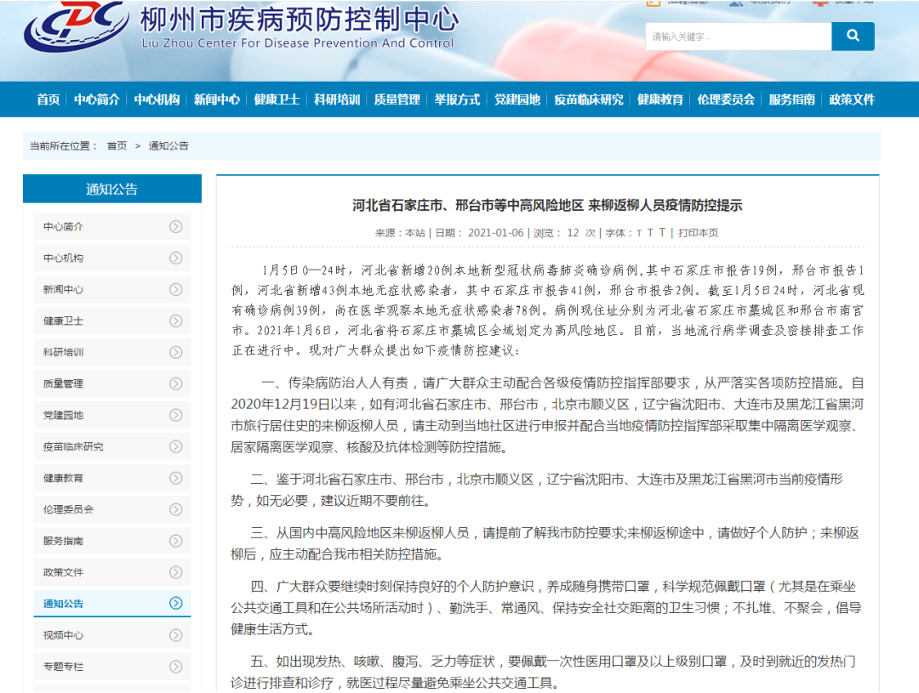
Task: Select the smallest font size T
Action: pyautogui.click(x=638, y=233)
